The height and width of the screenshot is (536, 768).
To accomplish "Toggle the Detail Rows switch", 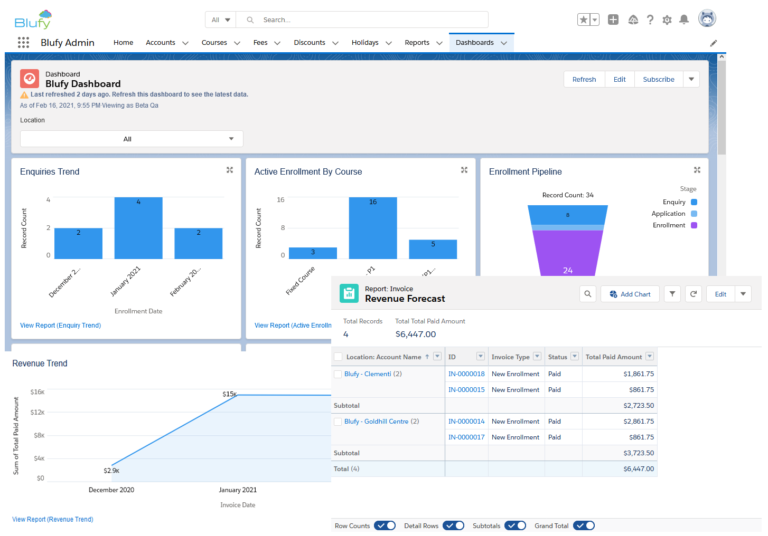I will pos(454,525).
